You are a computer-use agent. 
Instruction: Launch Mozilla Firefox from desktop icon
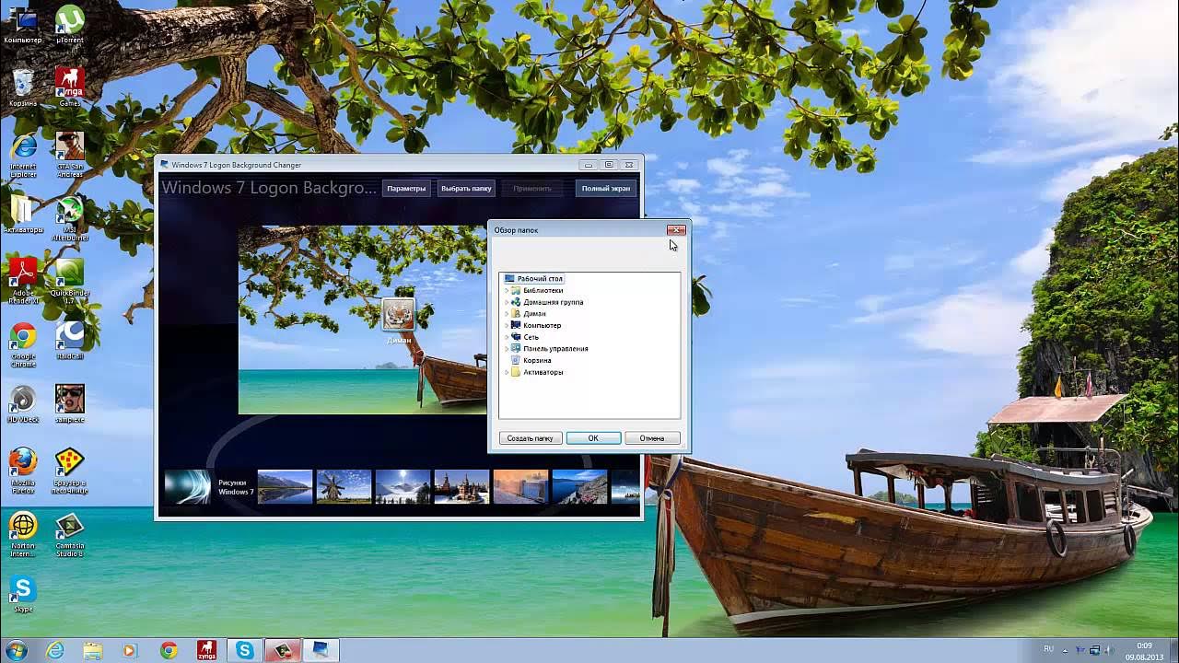23,471
